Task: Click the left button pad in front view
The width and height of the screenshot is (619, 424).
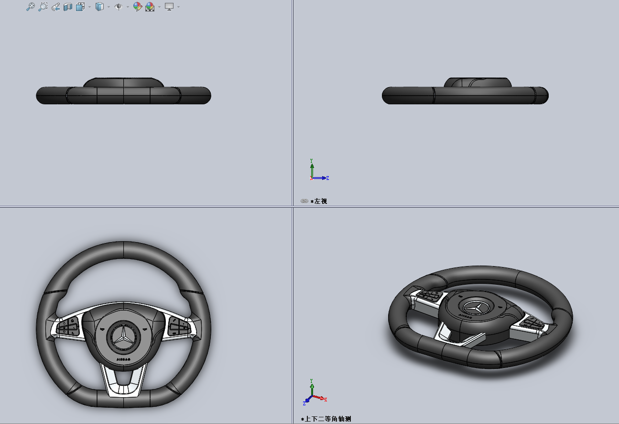Action: (x=67, y=327)
